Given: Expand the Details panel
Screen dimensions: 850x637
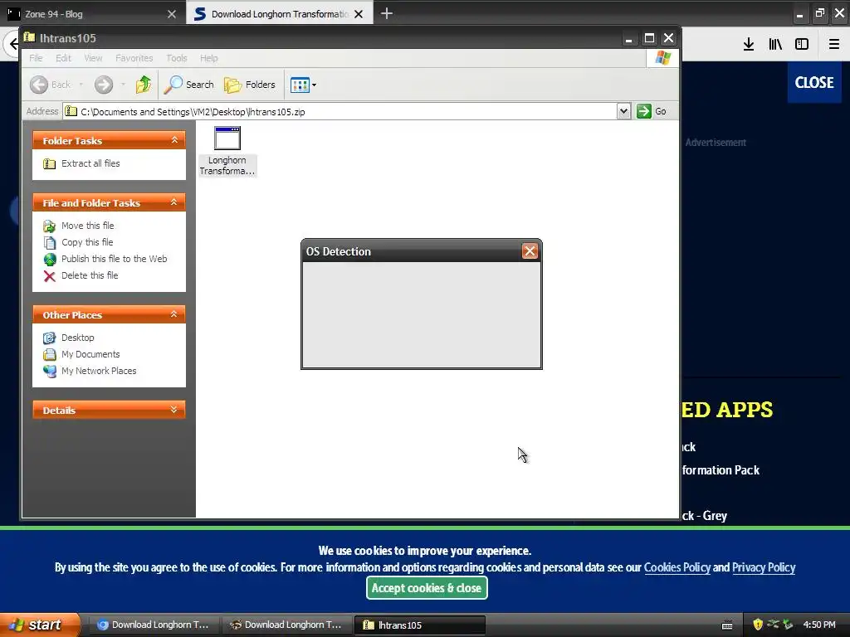Looking at the screenshot, I should pyautogui.click(x=174, y=410).
